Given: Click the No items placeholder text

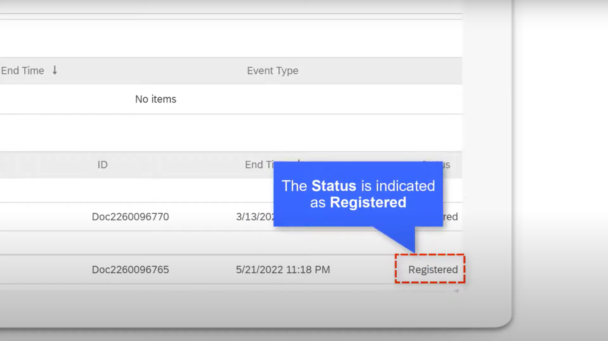Looking at the screenshot, I should point(155,99).
